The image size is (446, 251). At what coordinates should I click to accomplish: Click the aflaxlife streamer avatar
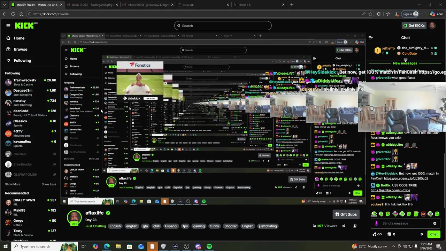[74, 218]
